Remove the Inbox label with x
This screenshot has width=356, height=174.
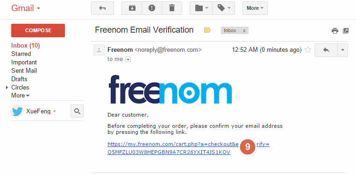click(x=244, y=31)
